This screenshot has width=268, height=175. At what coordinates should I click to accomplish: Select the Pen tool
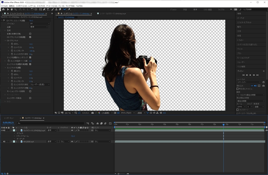[44, 9]
